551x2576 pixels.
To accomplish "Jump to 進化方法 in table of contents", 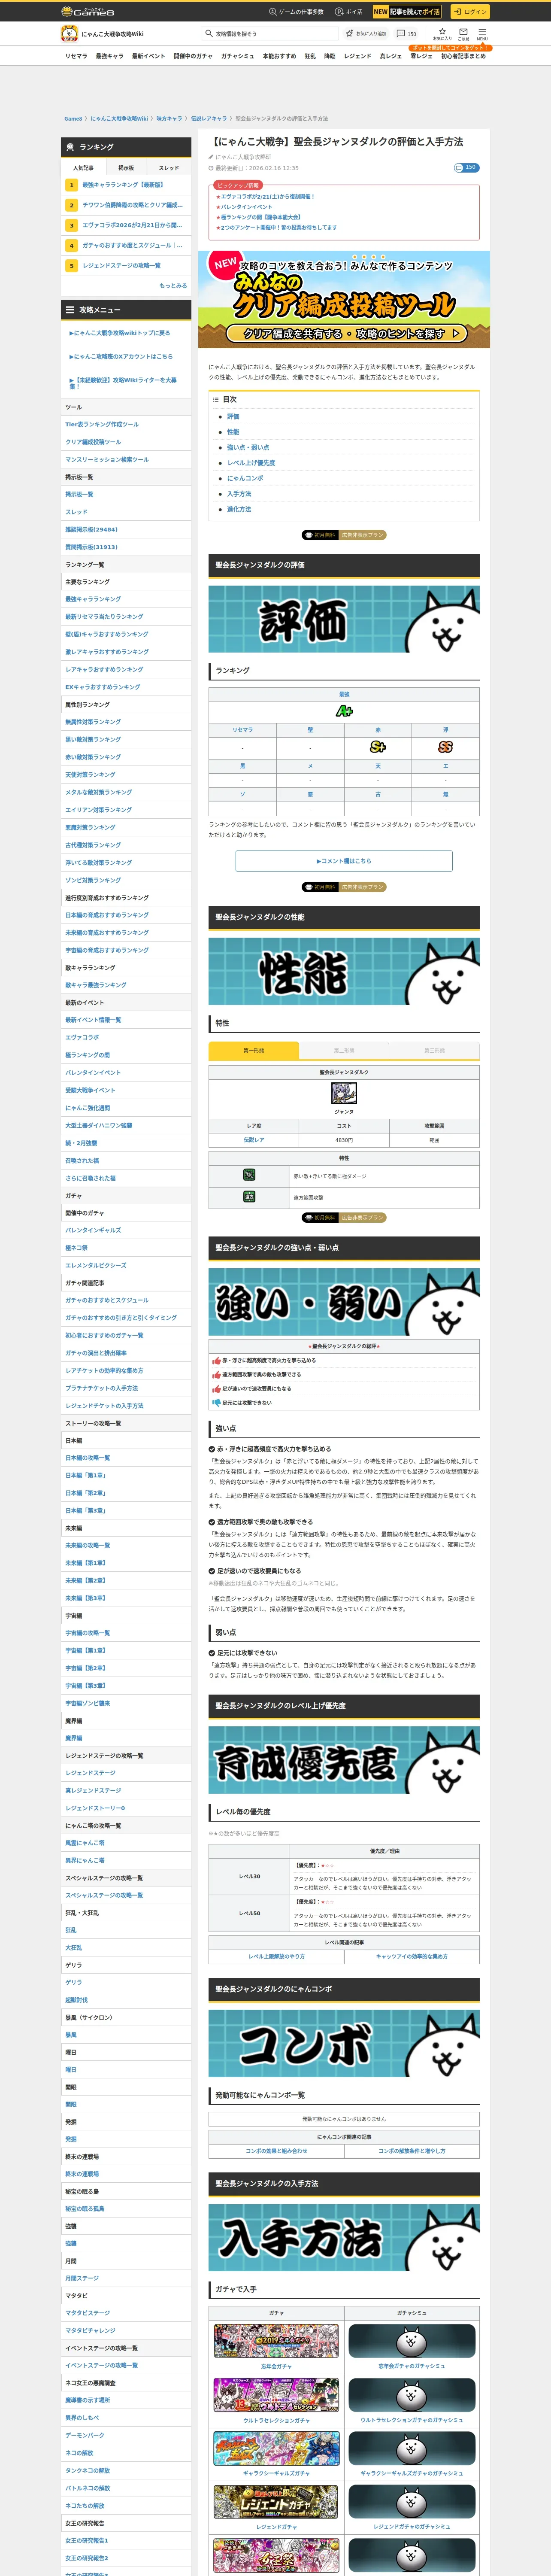I will pos(239,509).
